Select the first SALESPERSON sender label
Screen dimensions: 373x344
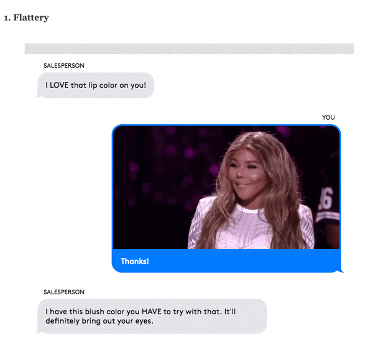pos(64,66)
